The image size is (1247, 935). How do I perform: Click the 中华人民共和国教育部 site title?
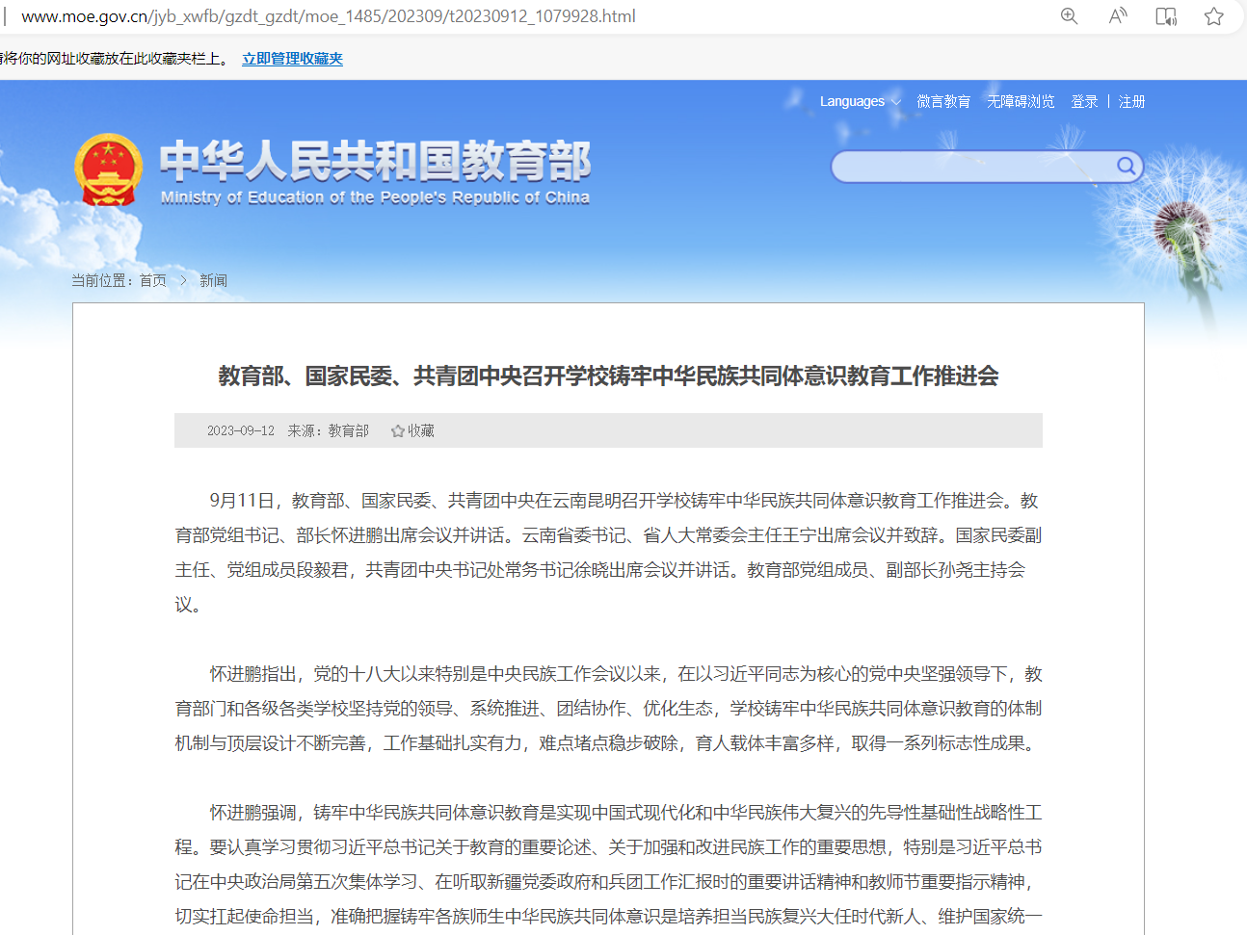(x=375, y=162)
